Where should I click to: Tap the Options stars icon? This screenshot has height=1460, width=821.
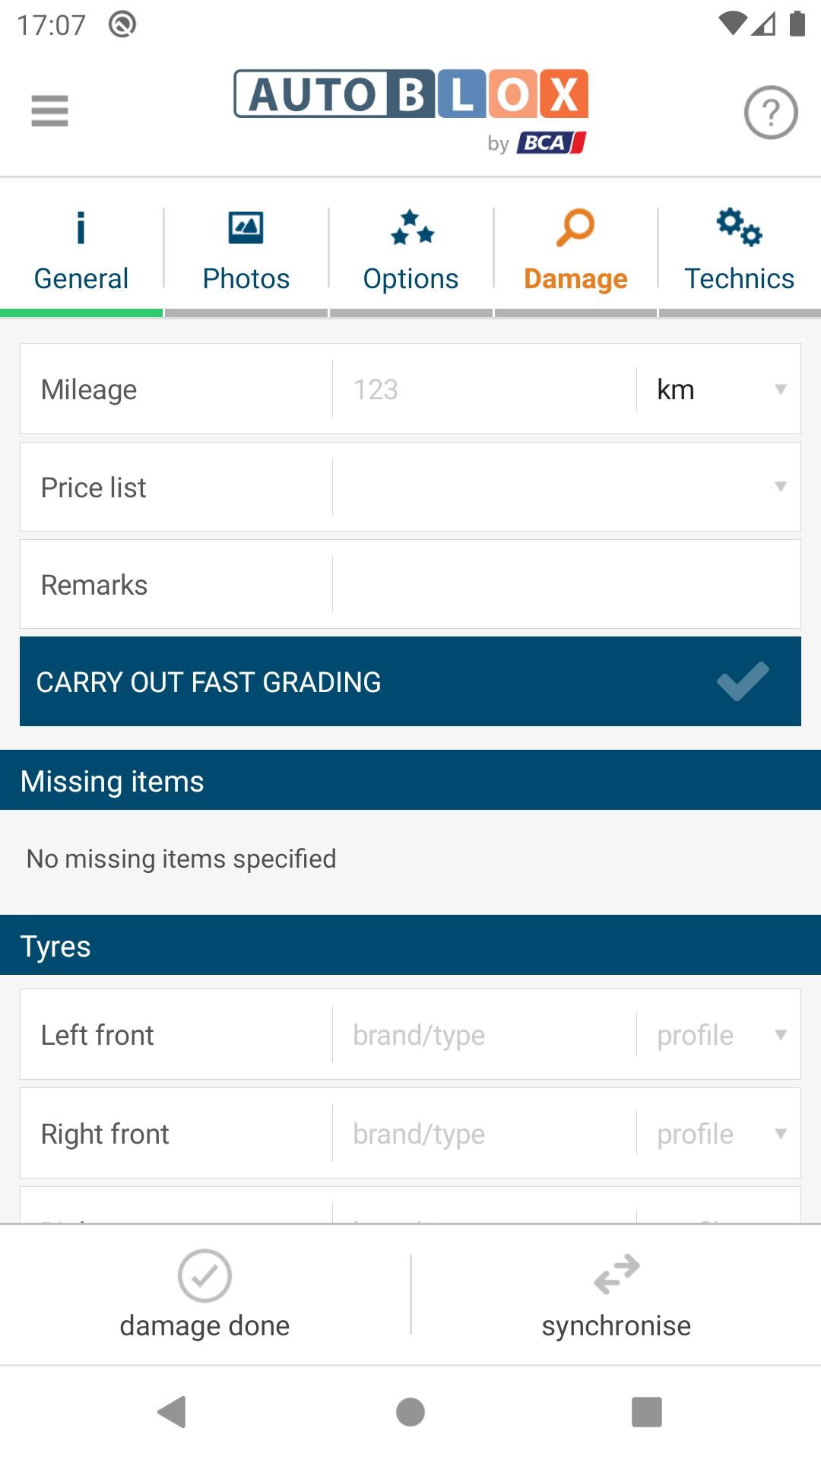pyautogui.click(x=411, y=227)
